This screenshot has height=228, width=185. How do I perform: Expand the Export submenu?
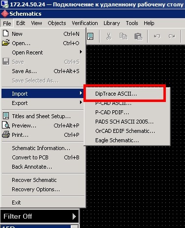pos(43,103)
